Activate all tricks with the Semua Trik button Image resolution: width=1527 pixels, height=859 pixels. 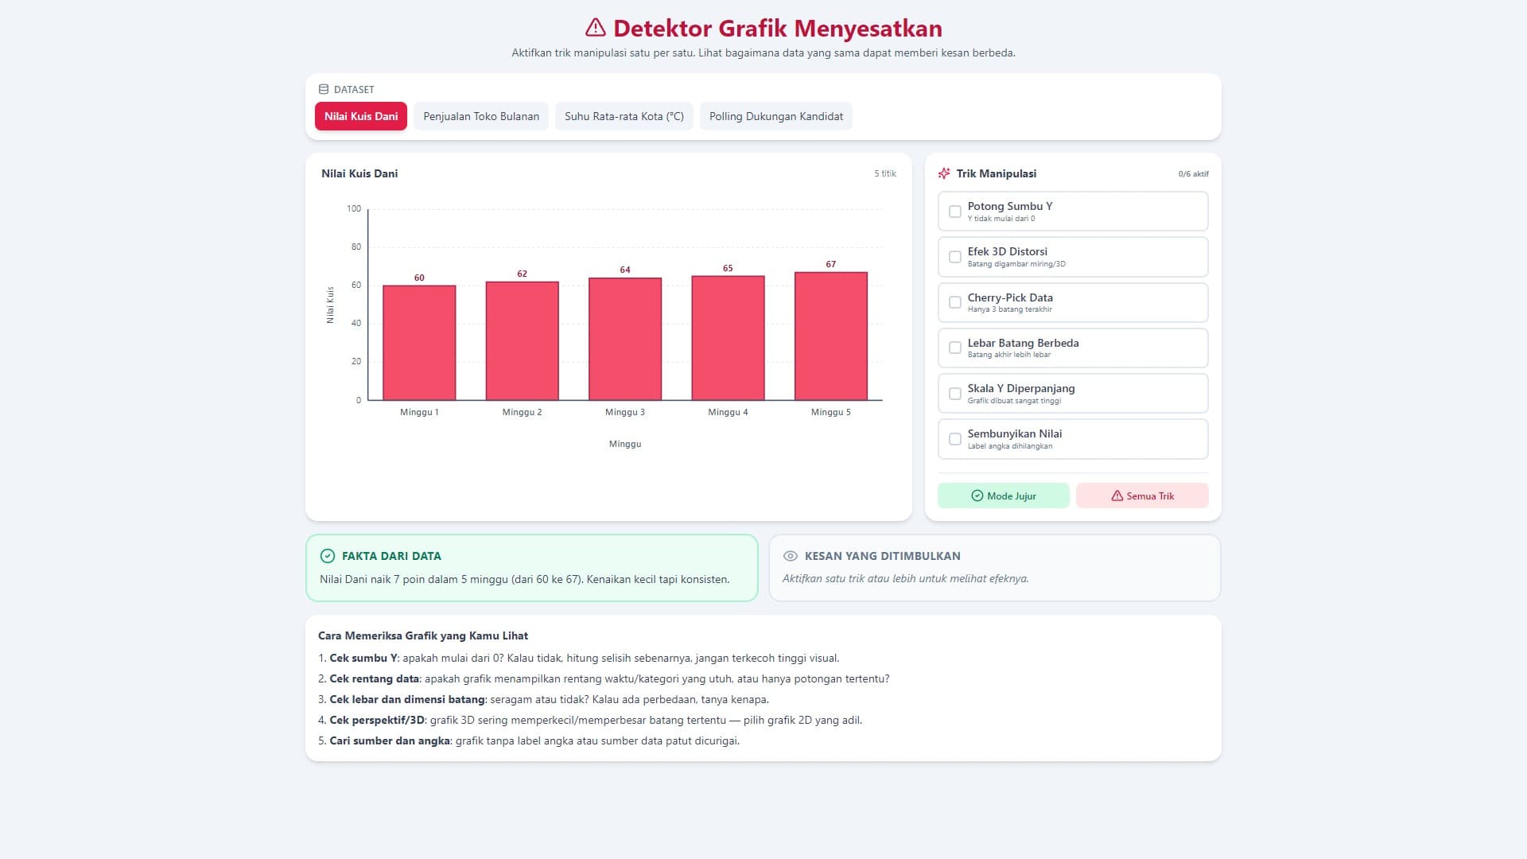1142,496
